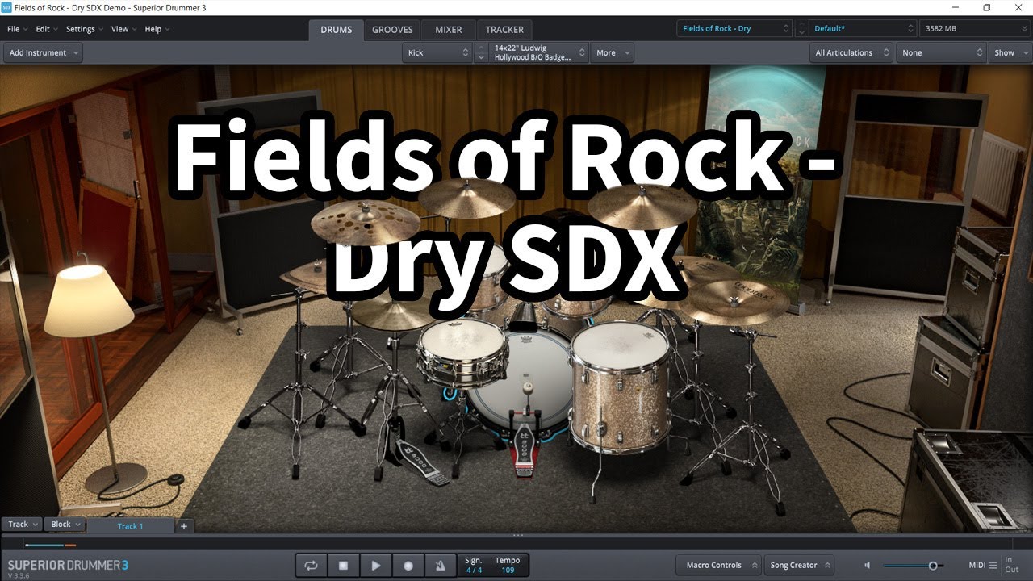Step through presets with the arrows
Screen dimensions: 1033x581
[801, 29]
